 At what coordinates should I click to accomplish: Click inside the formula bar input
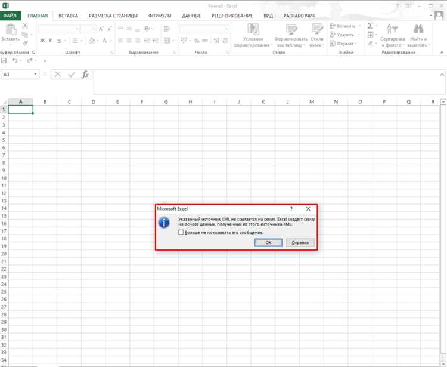(x=269, y=82)
